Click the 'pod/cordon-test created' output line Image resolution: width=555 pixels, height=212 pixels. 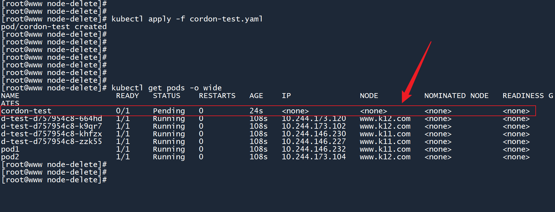point(54,27)
